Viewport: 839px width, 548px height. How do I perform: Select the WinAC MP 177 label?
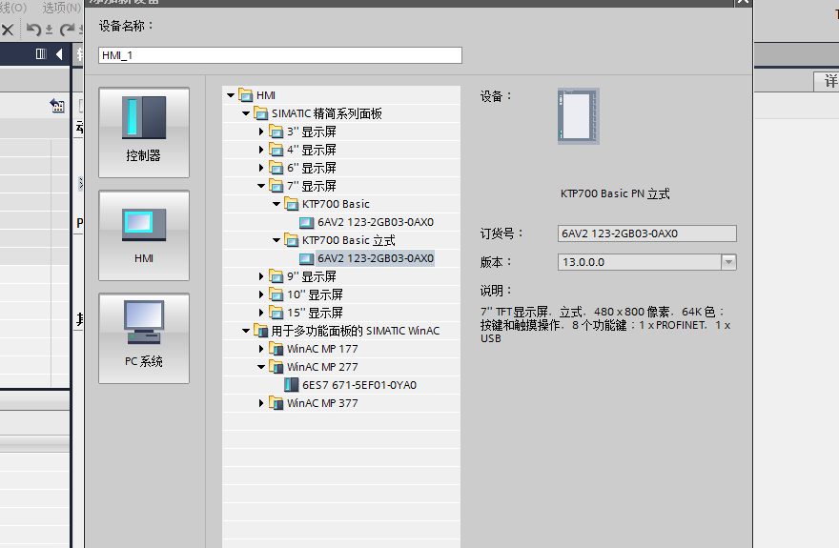(x=322, y=349)
